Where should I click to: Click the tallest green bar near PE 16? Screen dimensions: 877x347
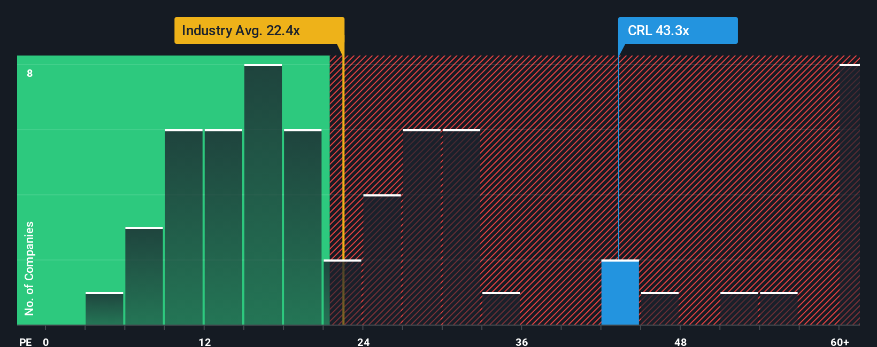(263, 195)
